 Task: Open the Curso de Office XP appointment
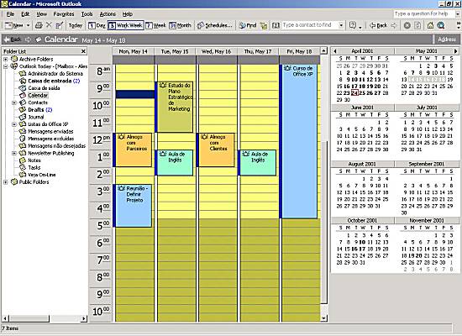point(300,141)
